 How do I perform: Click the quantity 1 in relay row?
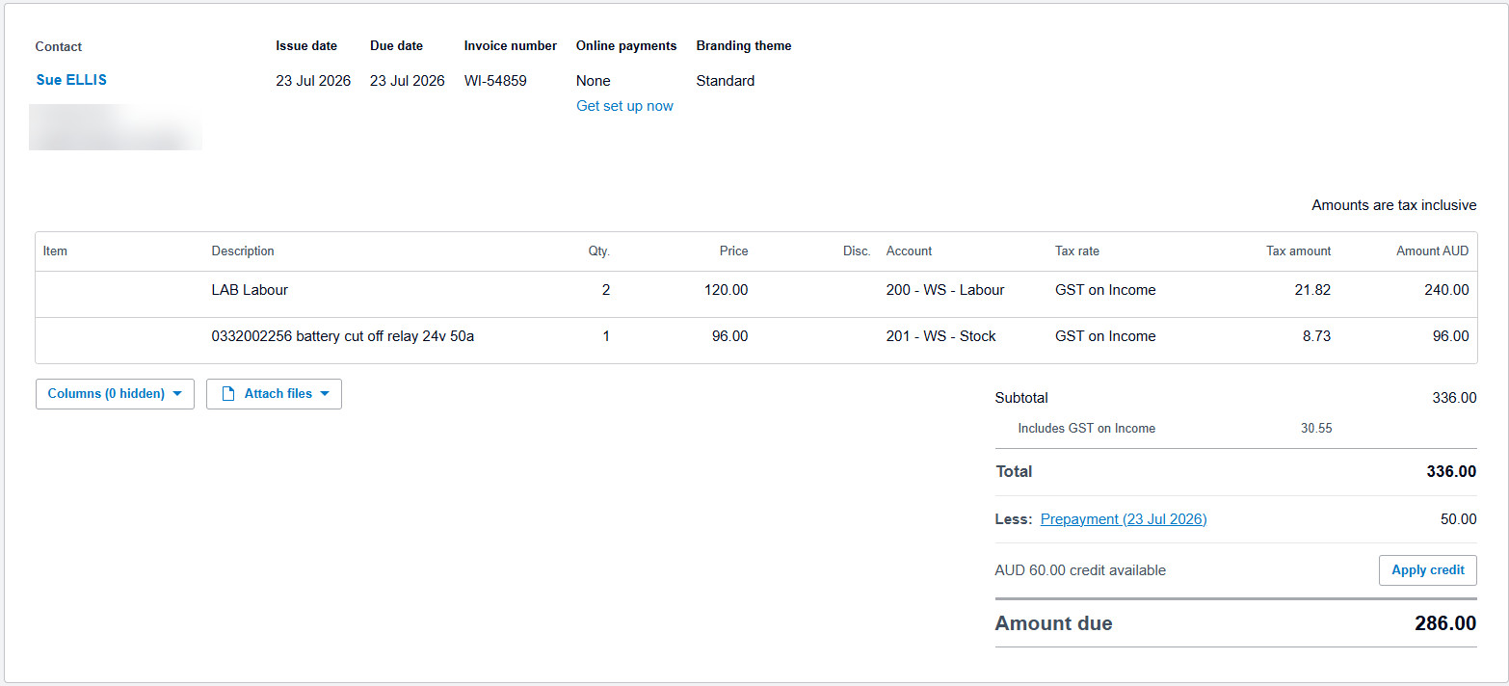(605, 336)
